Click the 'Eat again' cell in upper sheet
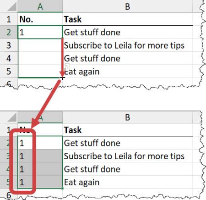Viewport: 206px width, 200px height. point(128,72)
